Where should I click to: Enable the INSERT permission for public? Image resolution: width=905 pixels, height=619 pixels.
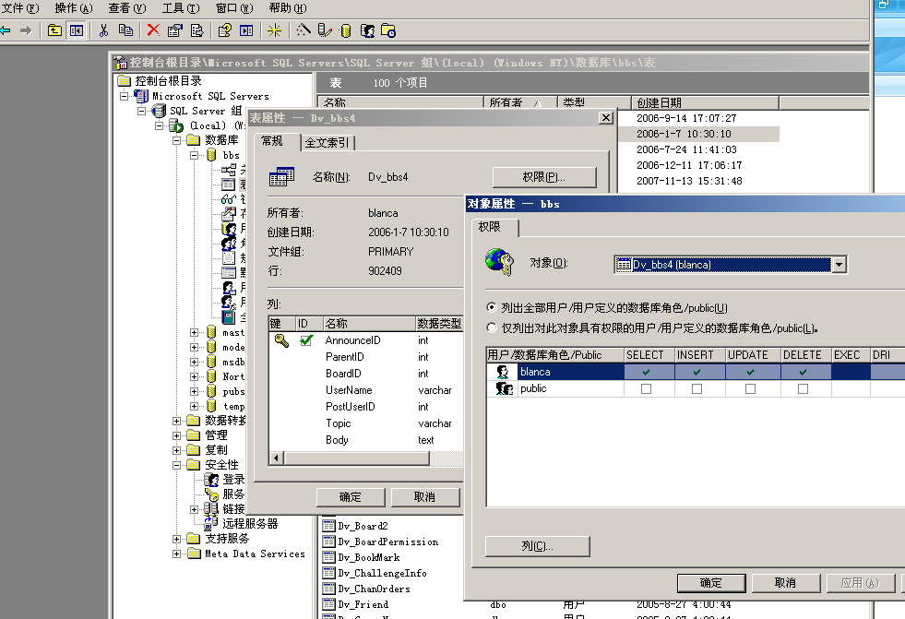point(696,387)
